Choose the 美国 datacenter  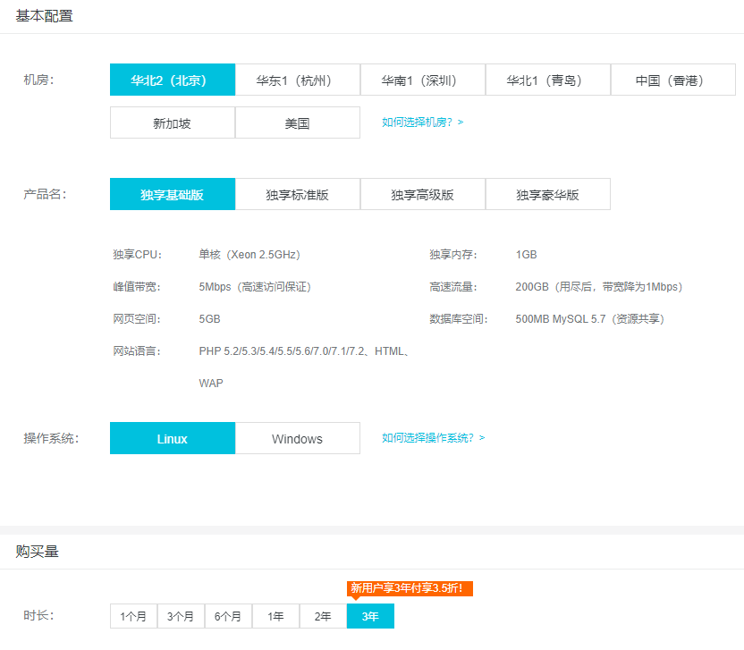click(297, 122)
